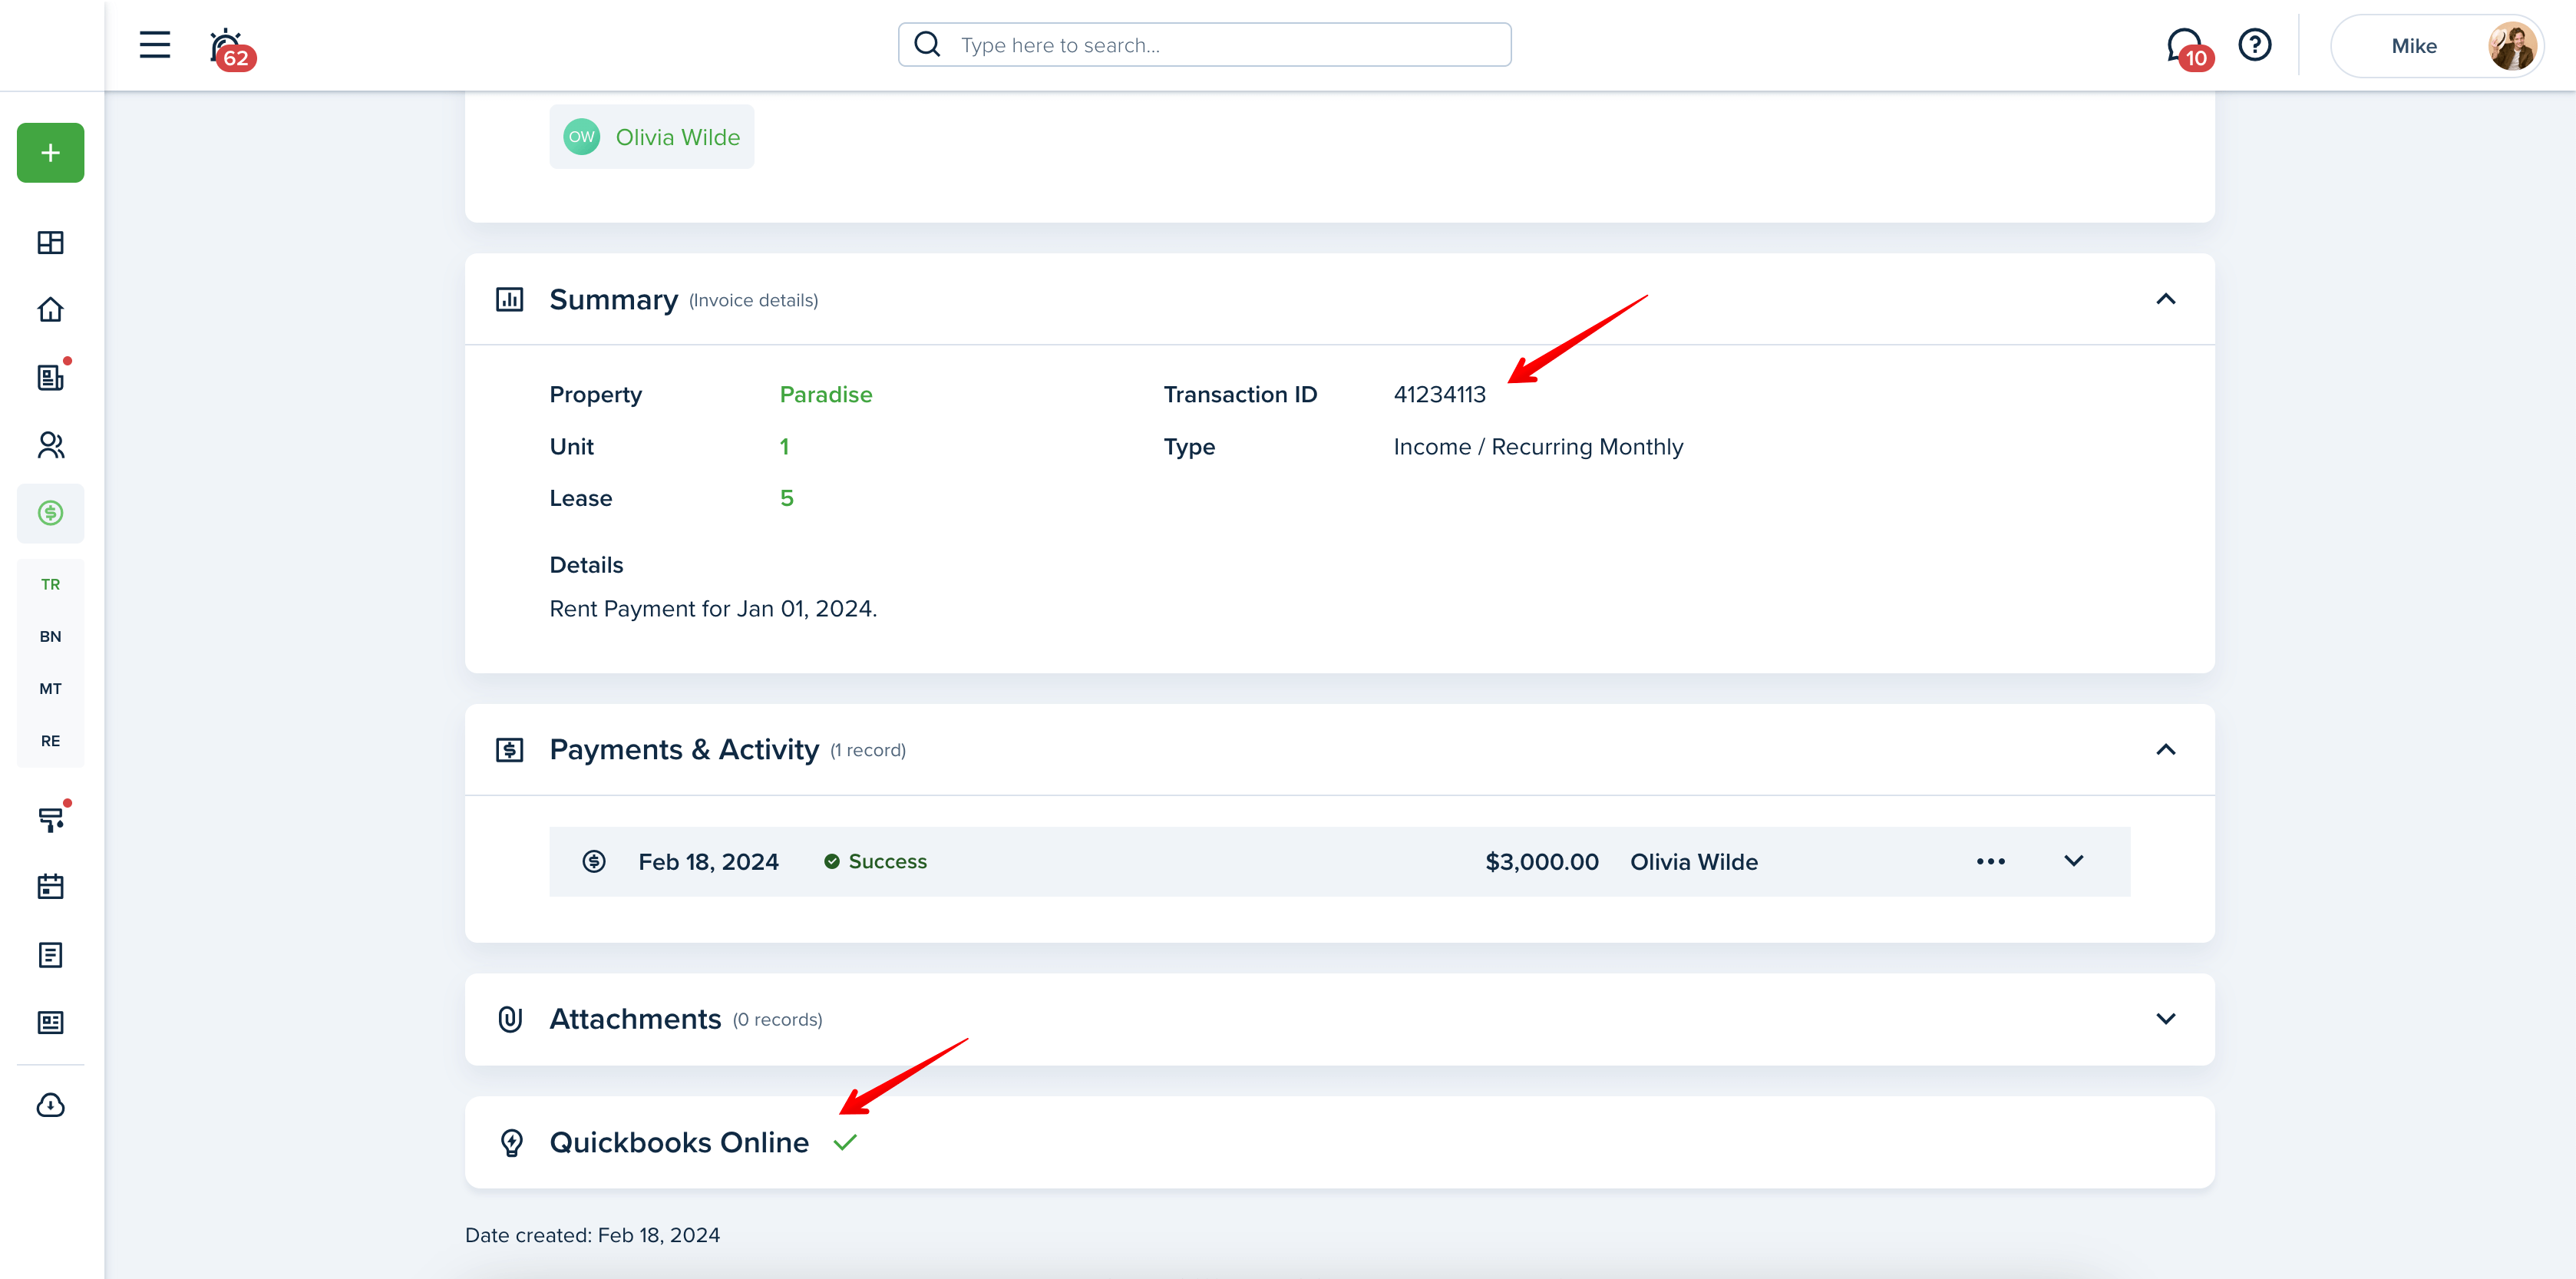Click the payment row dollar circle icon
This screenshot has width=2576, height=1279.
pyautogui.click(x=594, y=861)
